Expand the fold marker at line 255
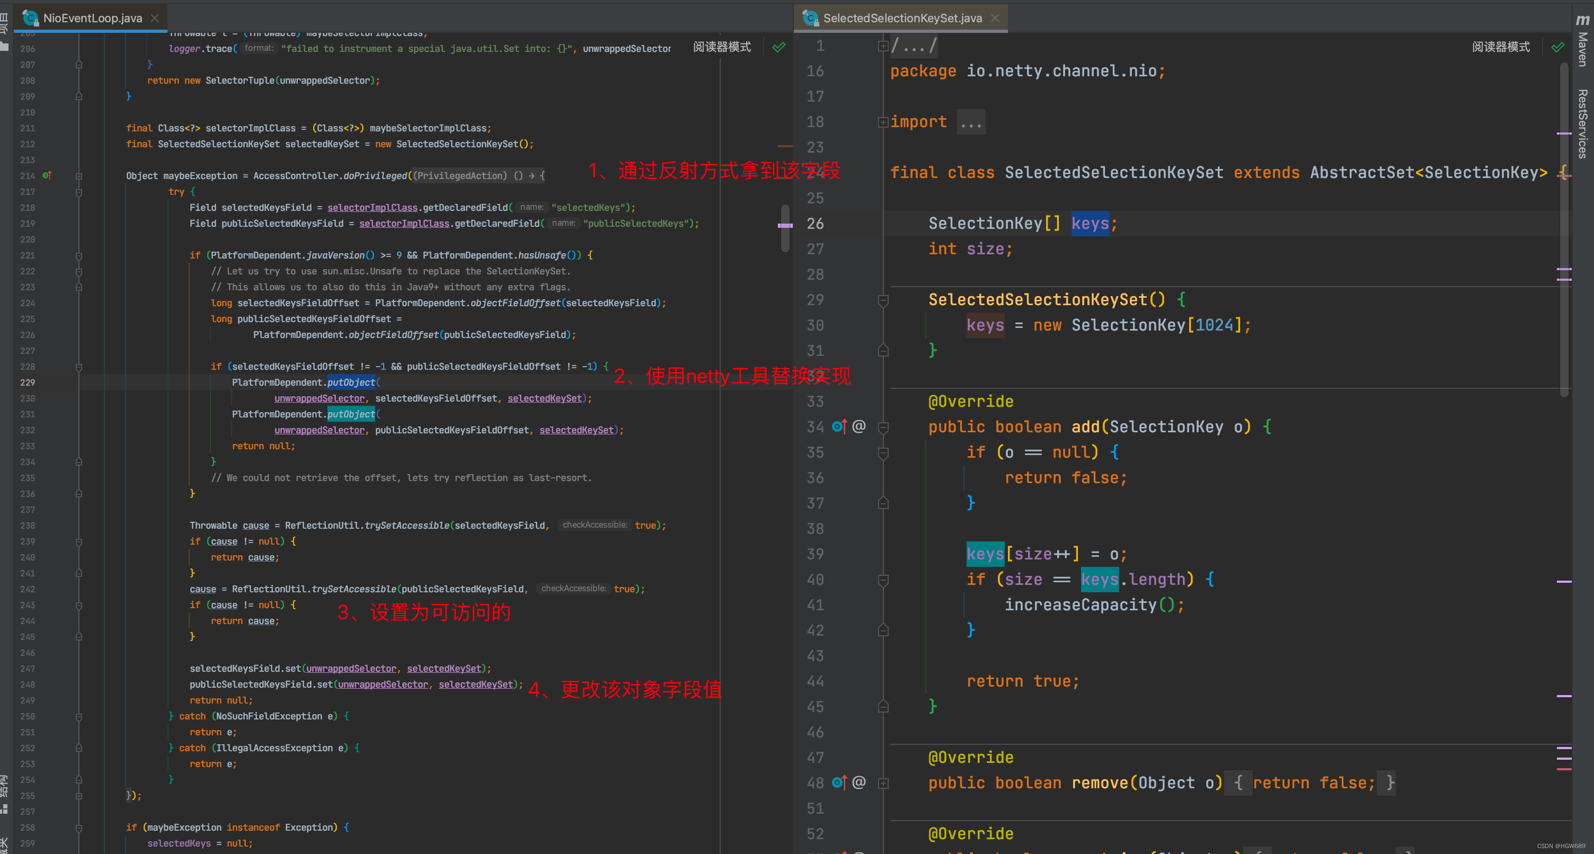The width and height of the screenshot is (1594, 854). (79, 796)
